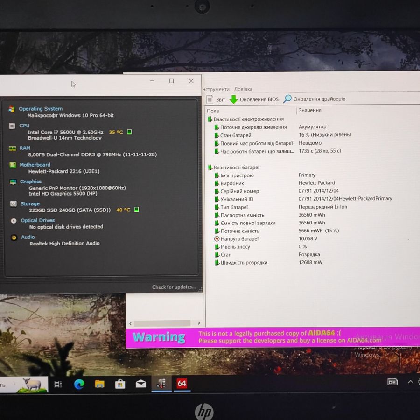Open the Довідка menu in AIDA64
Image resolution: width=420 pixels, height=420 pixels.
click(243, 89)
